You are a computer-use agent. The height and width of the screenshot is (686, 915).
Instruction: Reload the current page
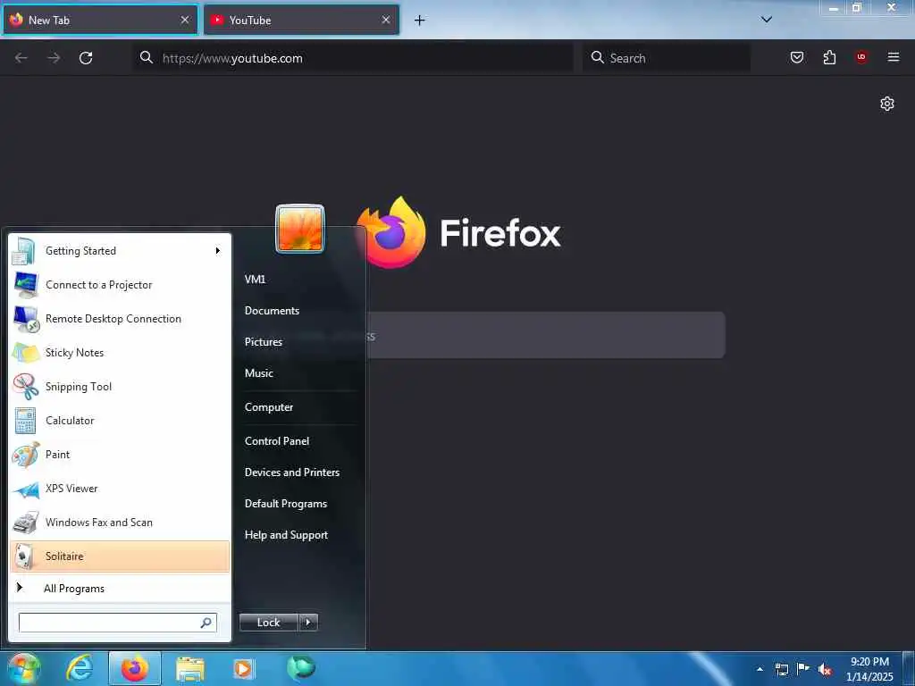pos(86,58)
